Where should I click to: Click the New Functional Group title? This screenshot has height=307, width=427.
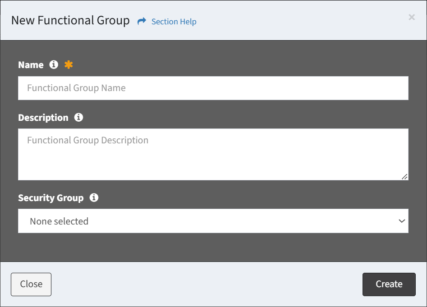(70, 20)
